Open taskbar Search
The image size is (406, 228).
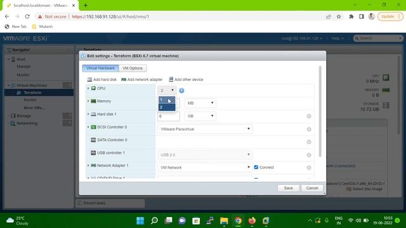pyautogui.click(x=154, y=221)
